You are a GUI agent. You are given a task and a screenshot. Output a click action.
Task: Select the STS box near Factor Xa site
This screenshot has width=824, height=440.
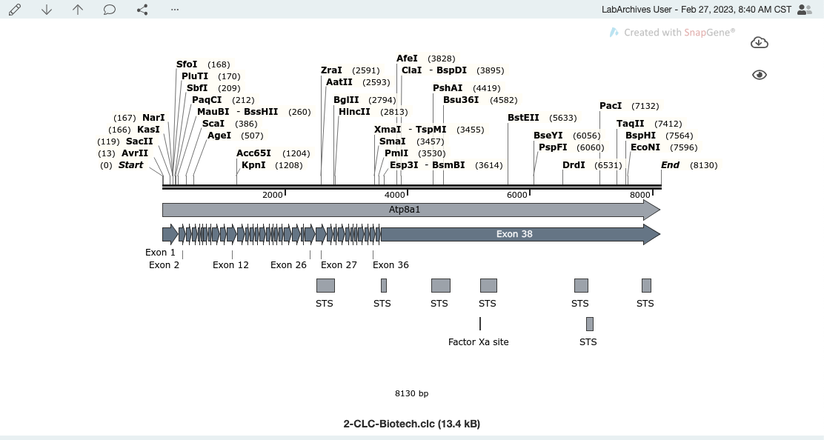[588, 324]
